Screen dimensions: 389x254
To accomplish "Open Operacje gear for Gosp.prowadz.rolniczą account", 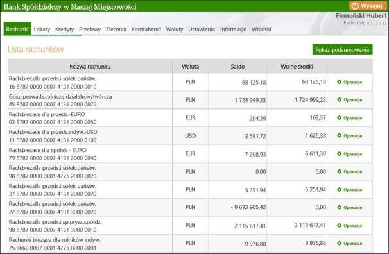I will coord(339,99).
